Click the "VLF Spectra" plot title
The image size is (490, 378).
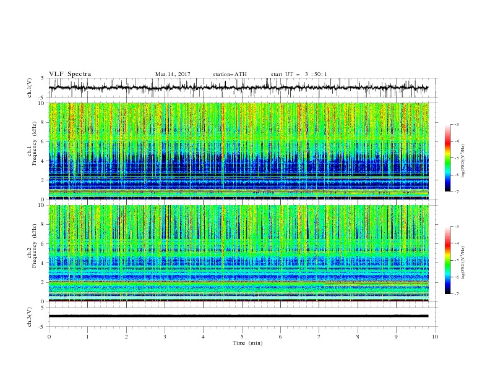point(70,74)
